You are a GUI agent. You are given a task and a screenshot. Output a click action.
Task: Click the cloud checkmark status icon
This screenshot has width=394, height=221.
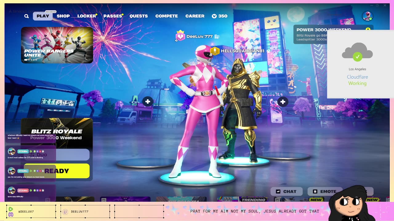(357, 52)
